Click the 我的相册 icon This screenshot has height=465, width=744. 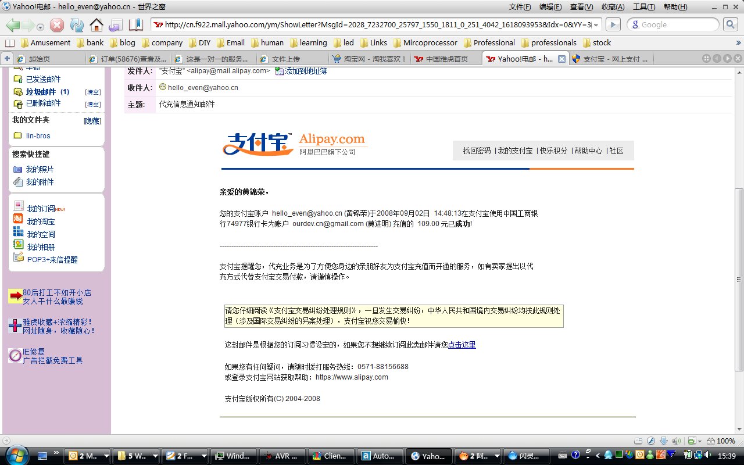(x=18, y=245)
